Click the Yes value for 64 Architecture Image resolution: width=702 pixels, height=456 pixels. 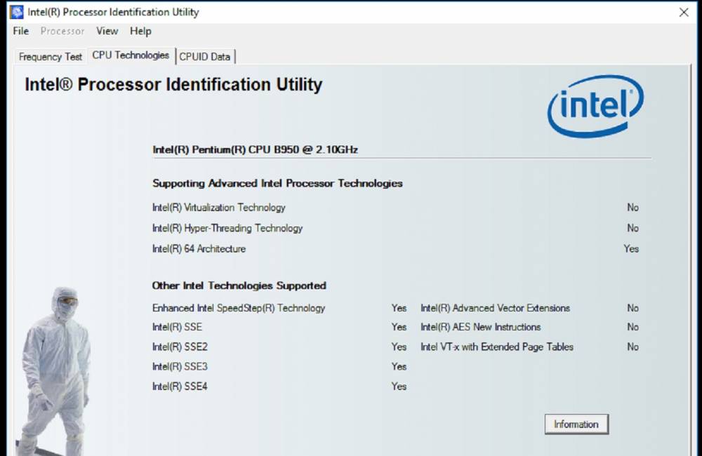pyautogui.click(x=631, y=249)
